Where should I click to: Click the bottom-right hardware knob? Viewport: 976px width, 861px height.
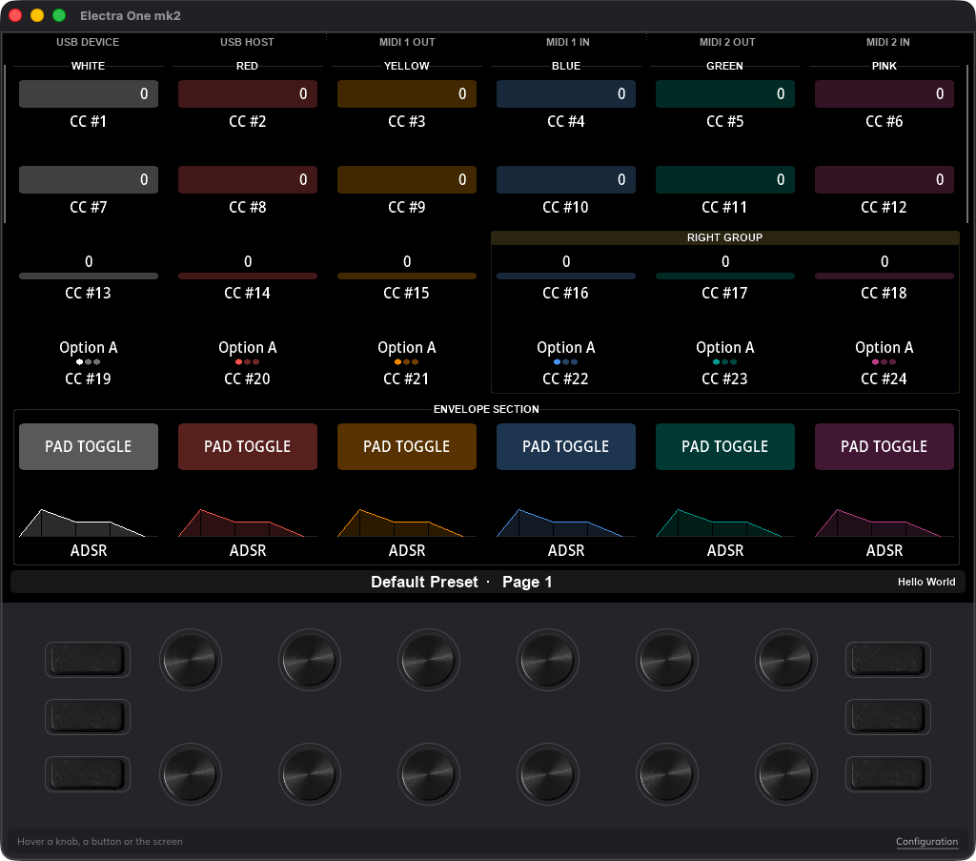[x=786, y=774]
